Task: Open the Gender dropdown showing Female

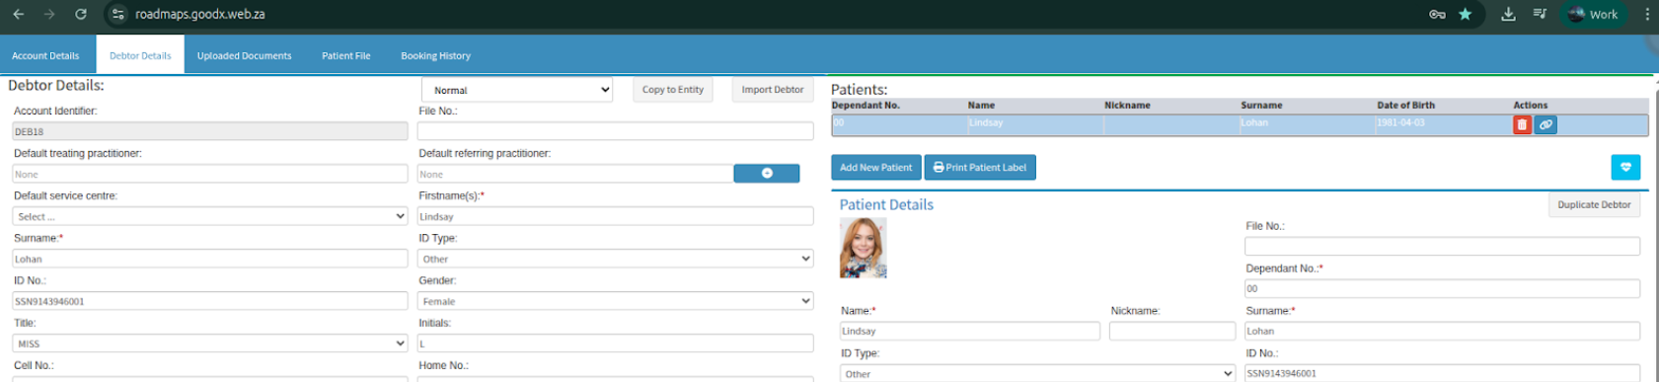Action: point(616,301)
